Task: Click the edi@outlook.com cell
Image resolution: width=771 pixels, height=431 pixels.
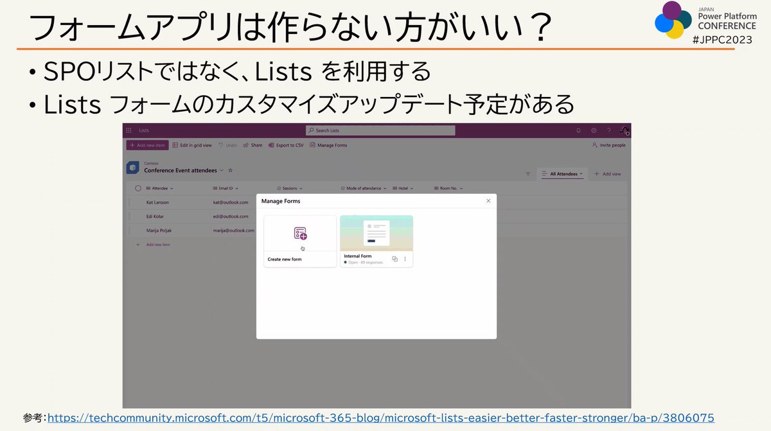Action: tap(231, 216)
